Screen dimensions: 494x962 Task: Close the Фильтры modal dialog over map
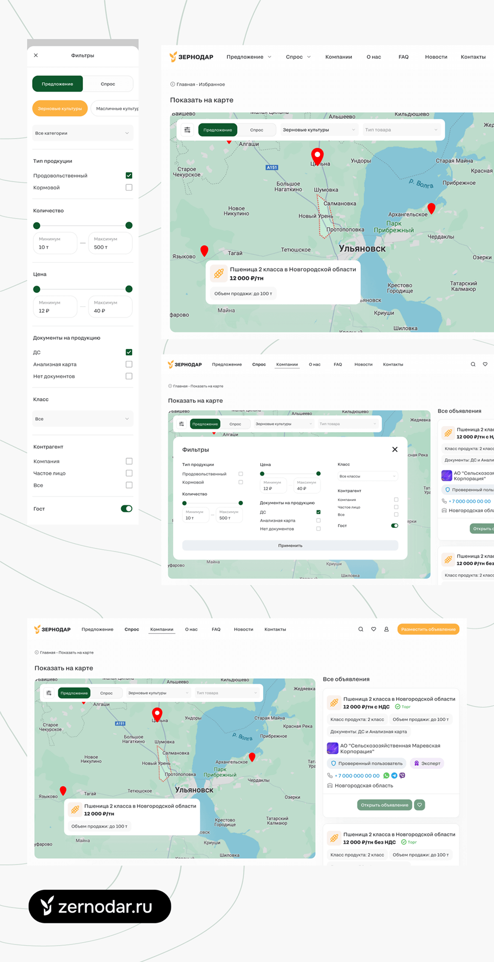point(395,449)
